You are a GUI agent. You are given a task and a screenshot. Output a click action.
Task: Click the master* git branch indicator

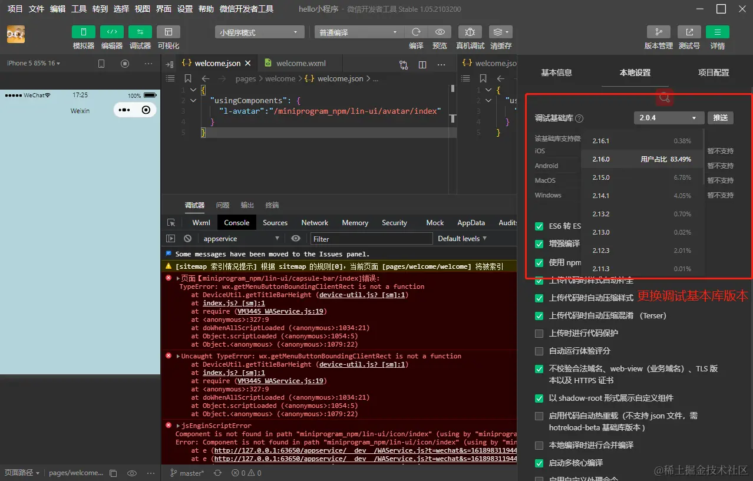(x=187, y=473)
